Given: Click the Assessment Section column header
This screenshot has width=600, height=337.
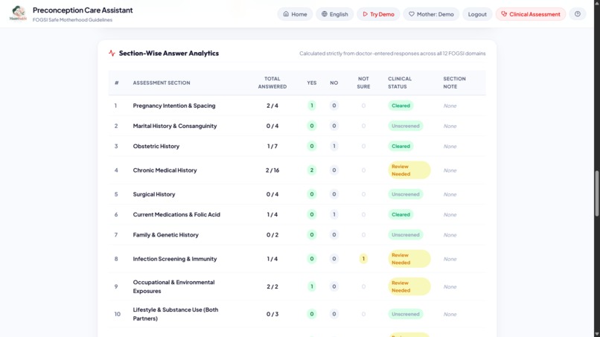Looking at the screenshot, I should 162,83.
